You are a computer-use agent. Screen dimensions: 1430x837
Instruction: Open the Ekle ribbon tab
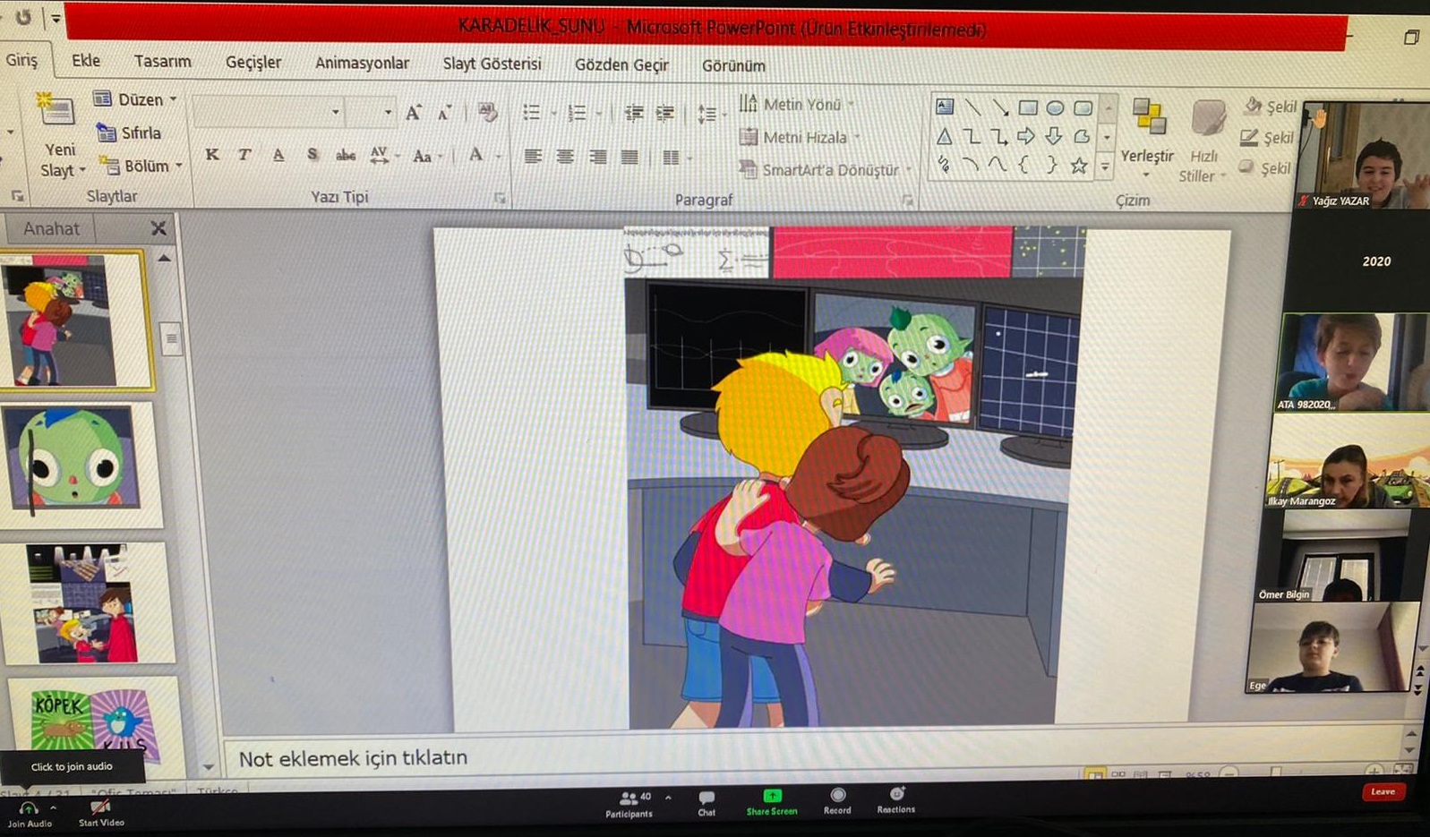pyautogui.click(x=86, y=61)
